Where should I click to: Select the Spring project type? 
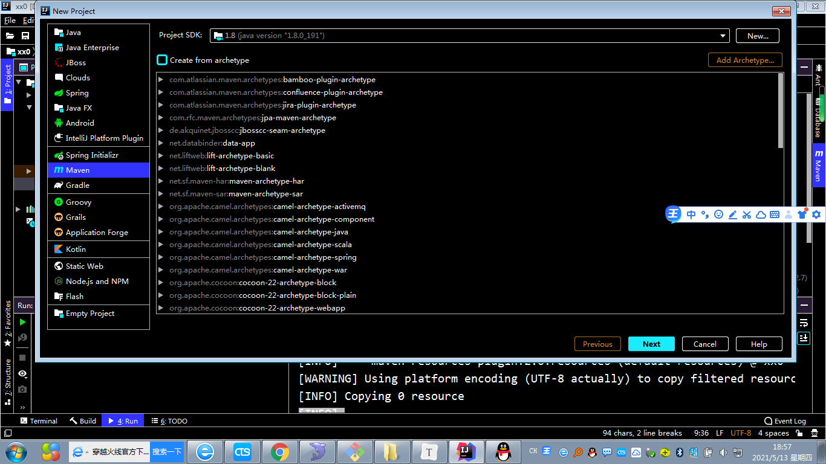click(98, 93)
